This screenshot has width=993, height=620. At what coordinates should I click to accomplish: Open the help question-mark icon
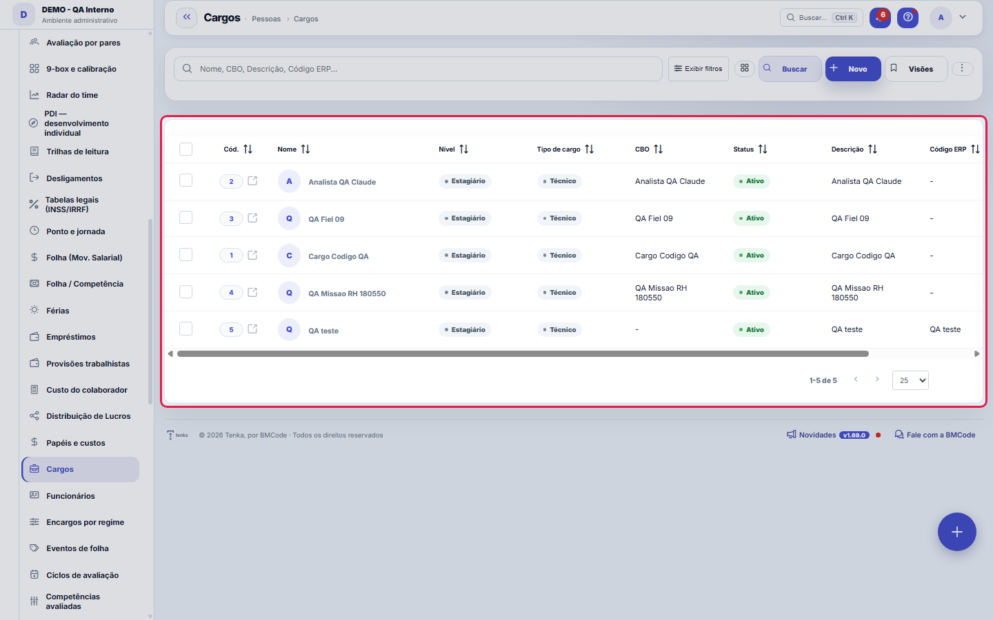click(908, 17)
